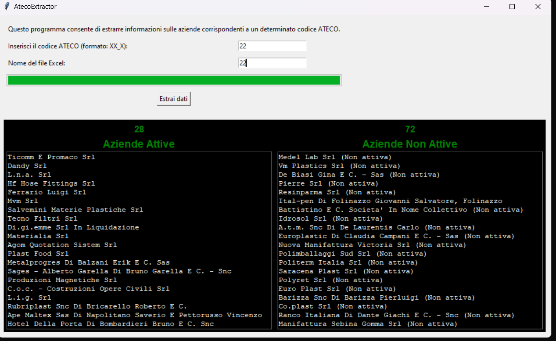Click the green progress bar
The height and width of the screenshot is (341, 556).
tap(174, 80)
